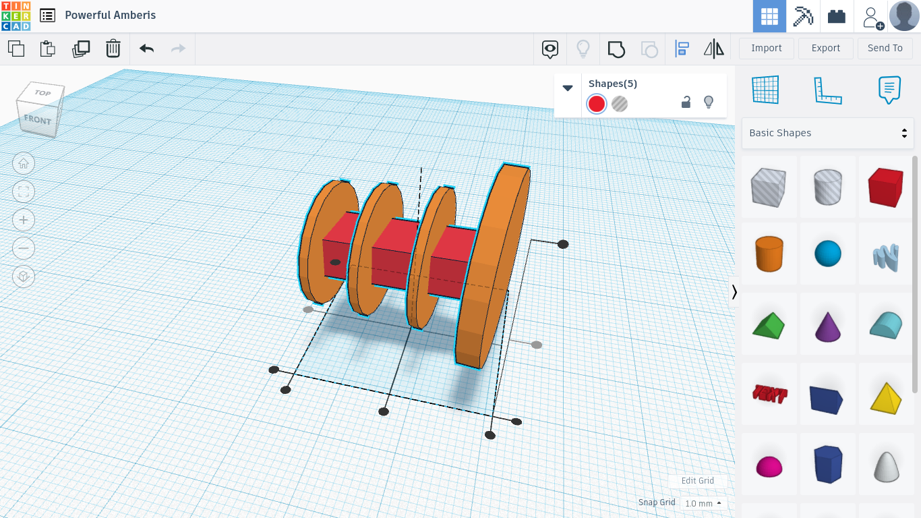This screenshot has height=518, width=921.
Task: Go to home view
Action: click(24, 163)
